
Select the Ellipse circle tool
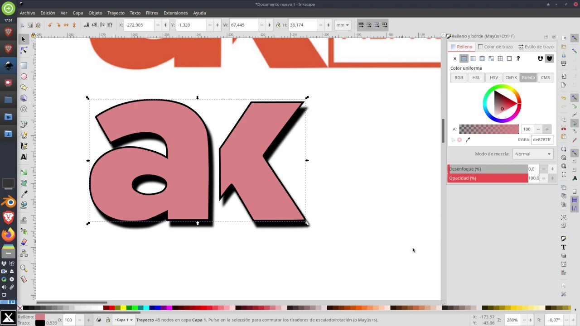(24, 77)
